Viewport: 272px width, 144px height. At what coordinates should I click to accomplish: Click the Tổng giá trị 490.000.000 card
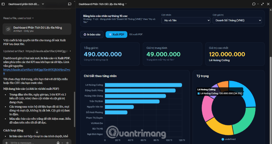coord(110,54)
